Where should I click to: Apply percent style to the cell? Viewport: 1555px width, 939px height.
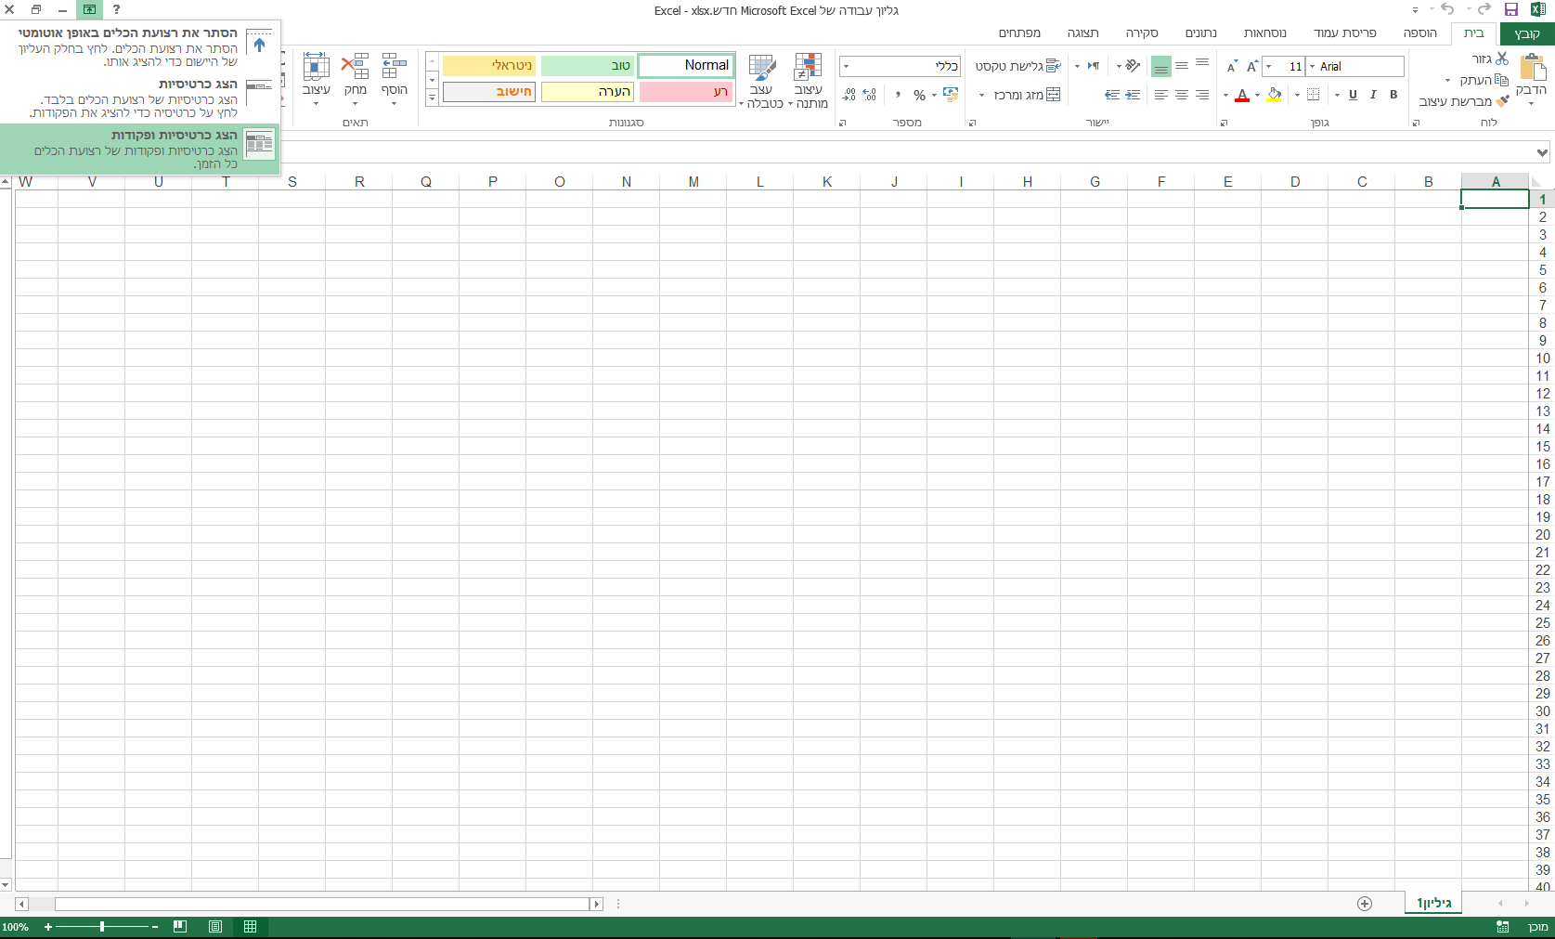(x=919, y=95)
